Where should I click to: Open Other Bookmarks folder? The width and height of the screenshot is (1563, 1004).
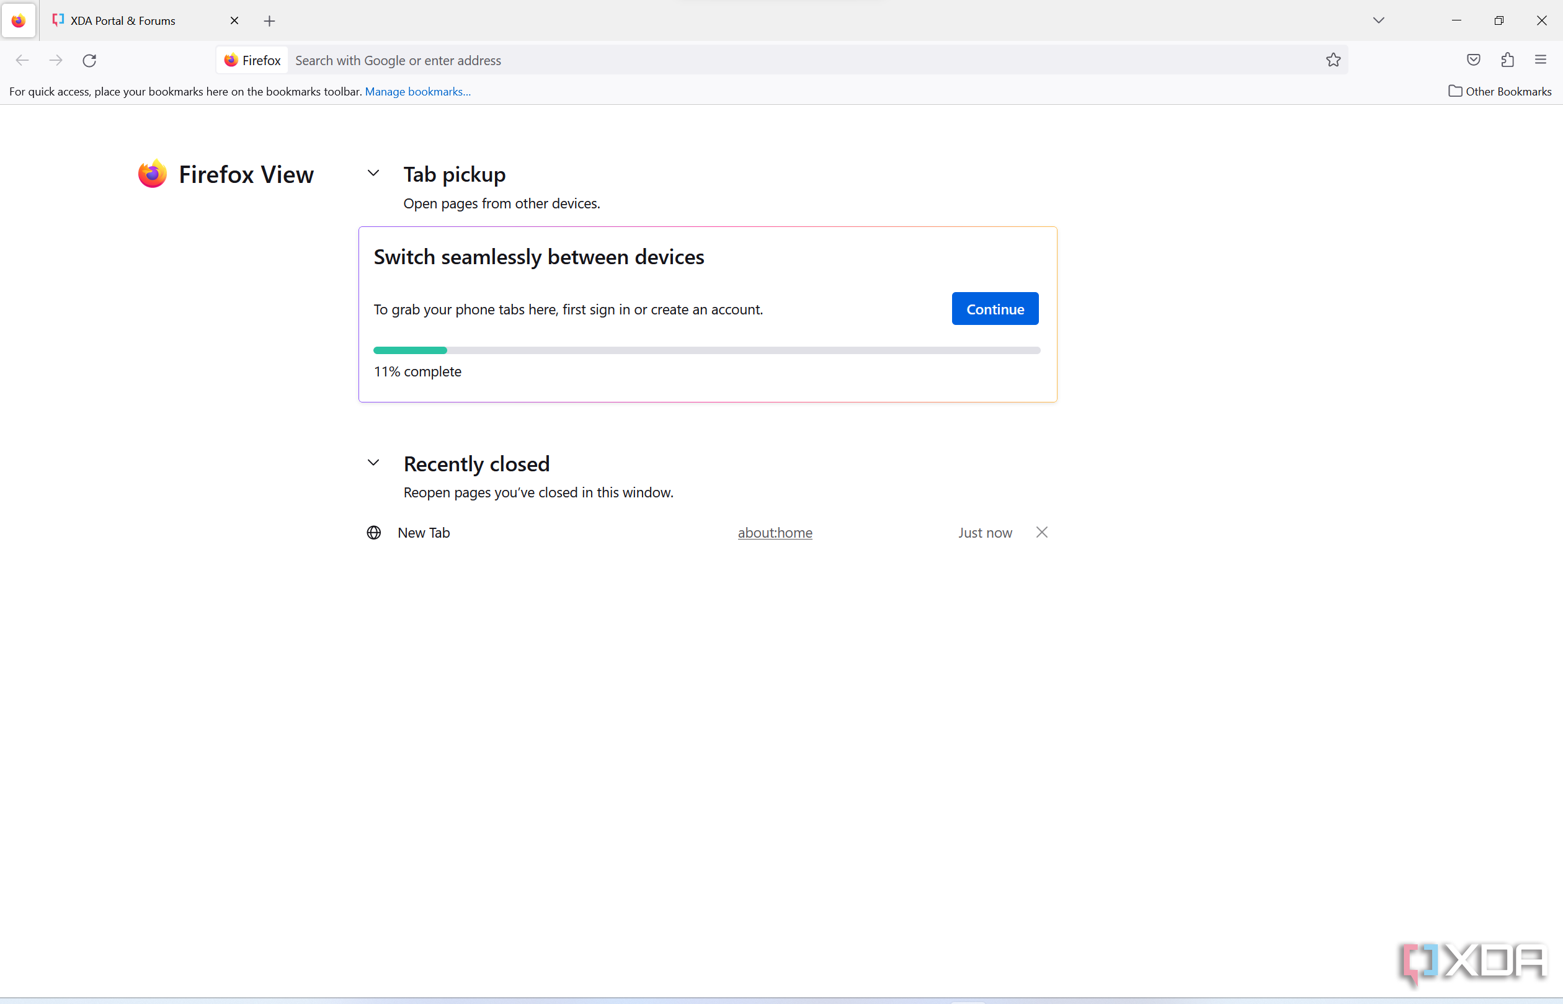(1500, 92)
